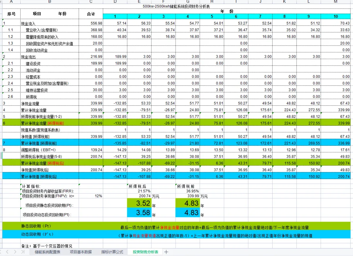Image resolution: width=353 pixels, height=256 pixels.
Task: Click the next-sheet navigation arrow
Action: coord(15,252)
